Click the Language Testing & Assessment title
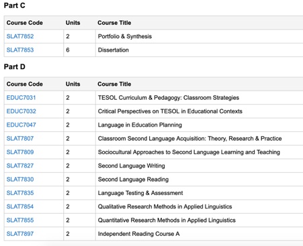303x246 pixels. tap(140, 193)
